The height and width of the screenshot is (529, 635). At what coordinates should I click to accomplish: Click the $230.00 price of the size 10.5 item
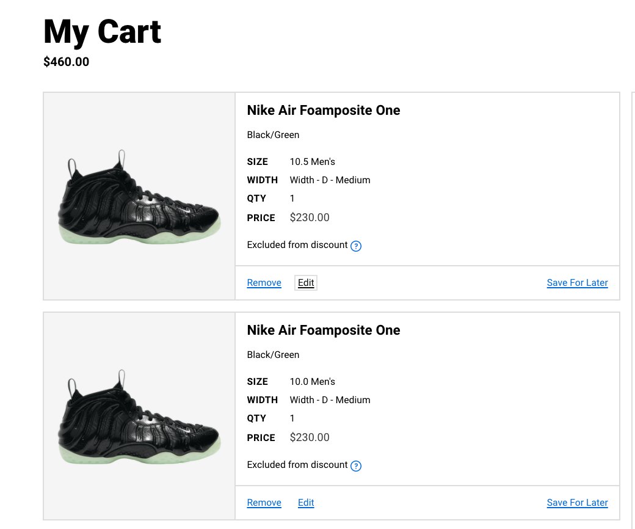tap(310, 217)
